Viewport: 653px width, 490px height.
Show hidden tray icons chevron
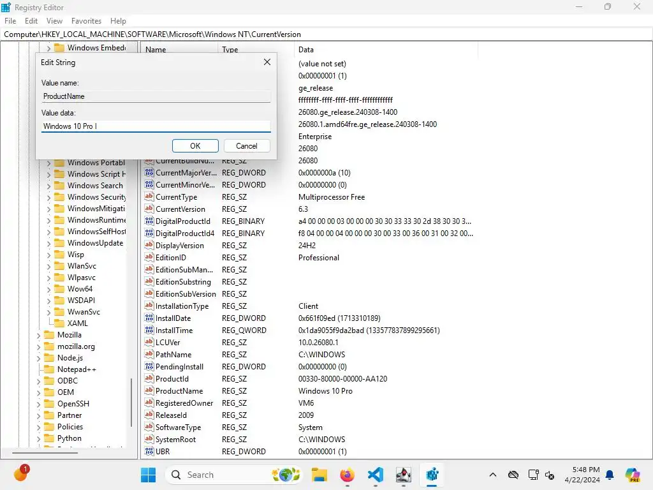point(493,475)
